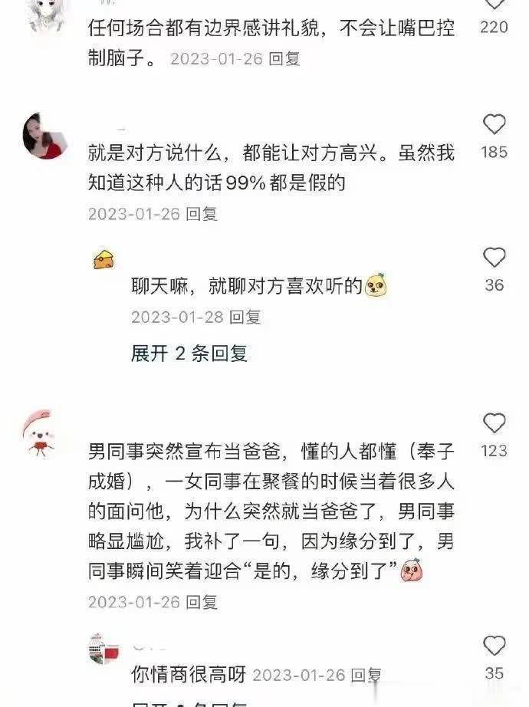
Task: Tap the 220 like count at top
Action: click(494, 27)
